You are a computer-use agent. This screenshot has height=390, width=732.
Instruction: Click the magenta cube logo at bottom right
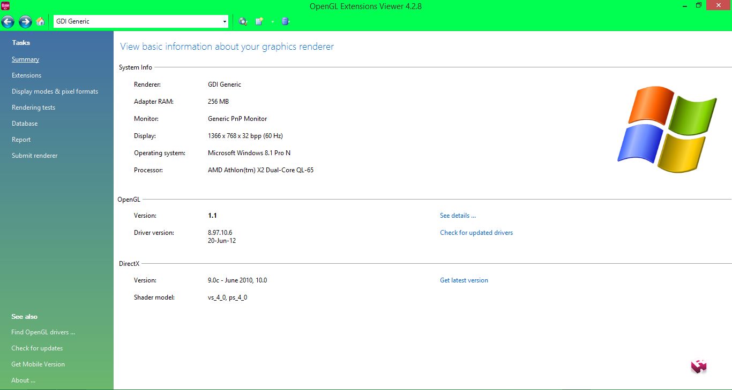tap(699, 366)
